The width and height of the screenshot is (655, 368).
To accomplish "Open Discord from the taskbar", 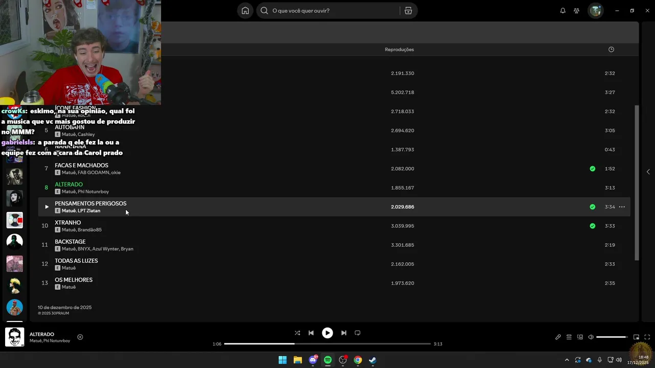I will 313,360.
